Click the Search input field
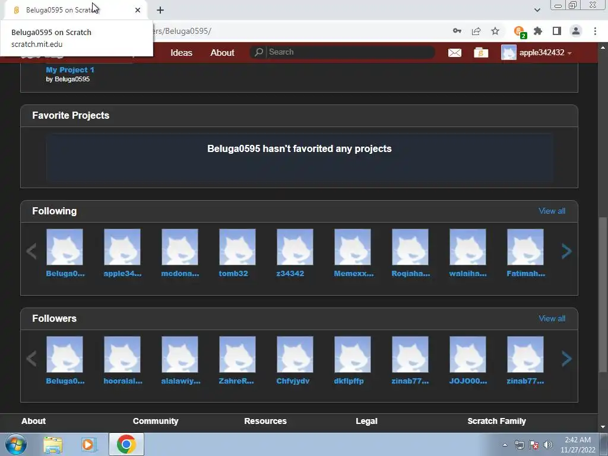608x456 pixels. point(349,52)
